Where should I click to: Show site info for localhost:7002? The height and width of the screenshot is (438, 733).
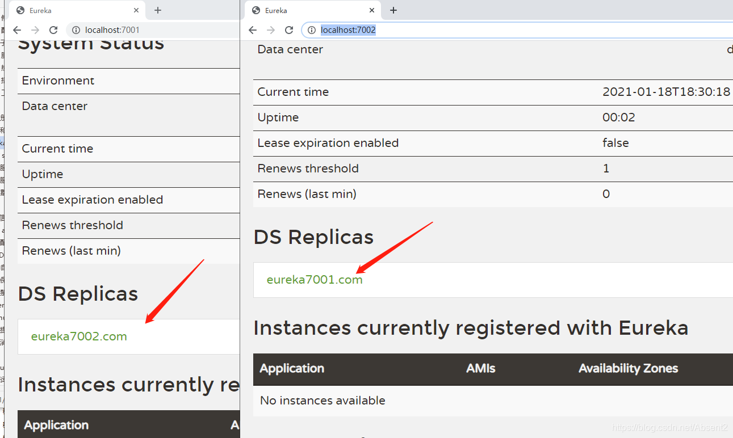[x=312, y=30]
